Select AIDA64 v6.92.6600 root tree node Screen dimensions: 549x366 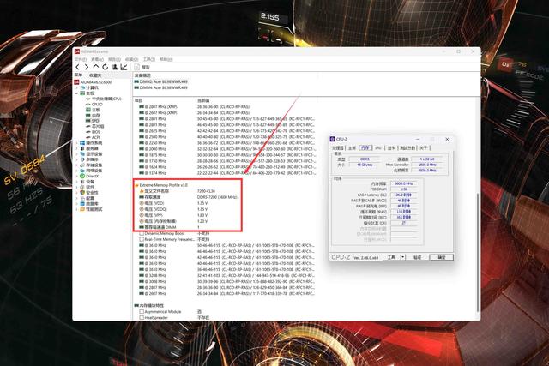tap(93, 82)
